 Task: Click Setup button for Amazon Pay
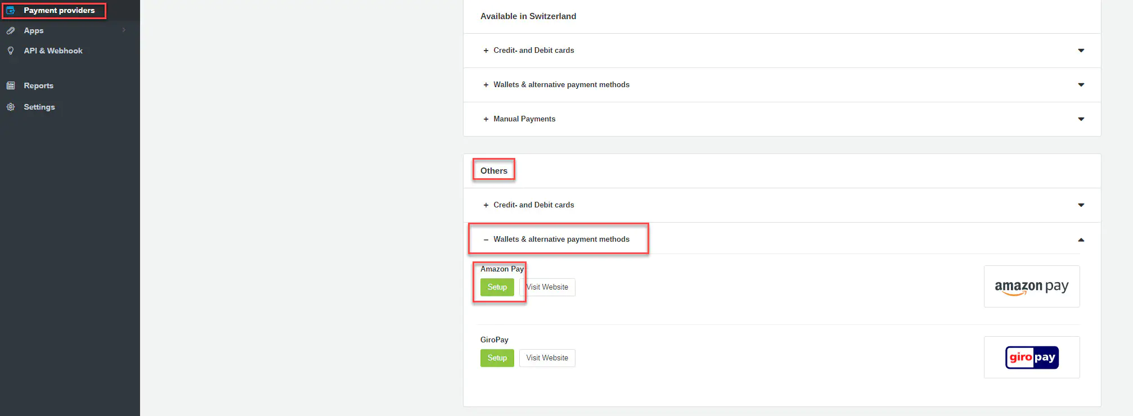point(497,287)
